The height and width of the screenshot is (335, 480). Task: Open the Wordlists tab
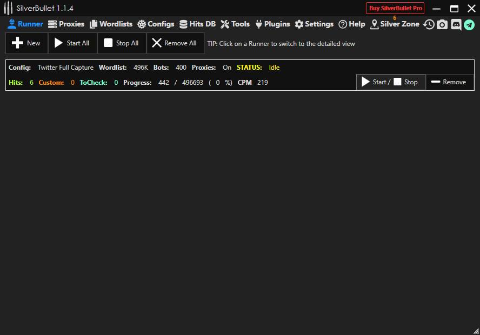point(111,24)
